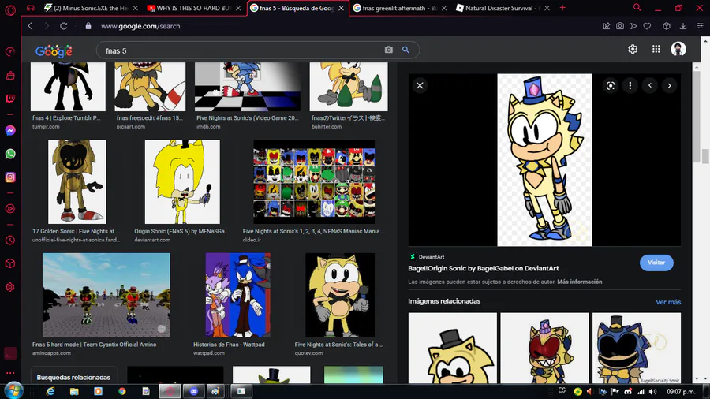The width and height of the screenshot is (710, 399).
Task: Click the Visitar button
Action: [656, 263]
